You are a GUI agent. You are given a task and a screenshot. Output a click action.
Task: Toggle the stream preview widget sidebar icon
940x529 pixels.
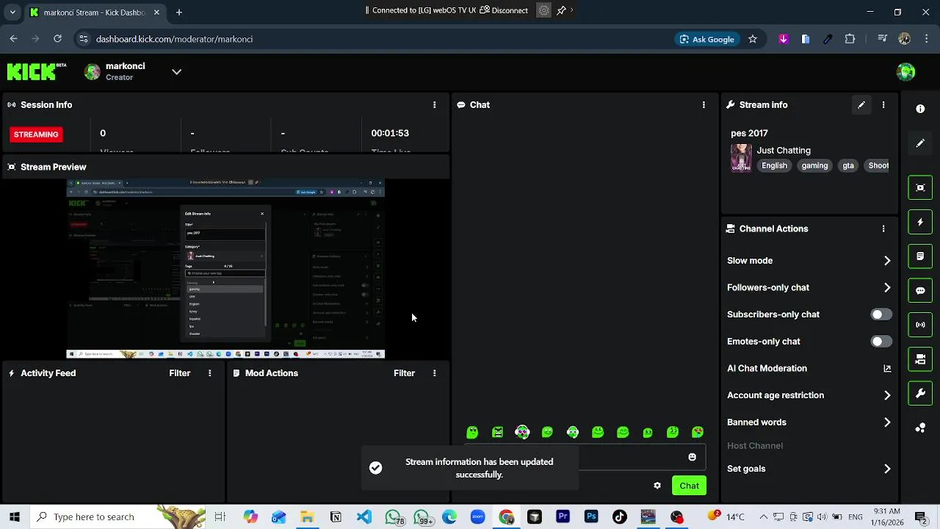click(920, 187)
